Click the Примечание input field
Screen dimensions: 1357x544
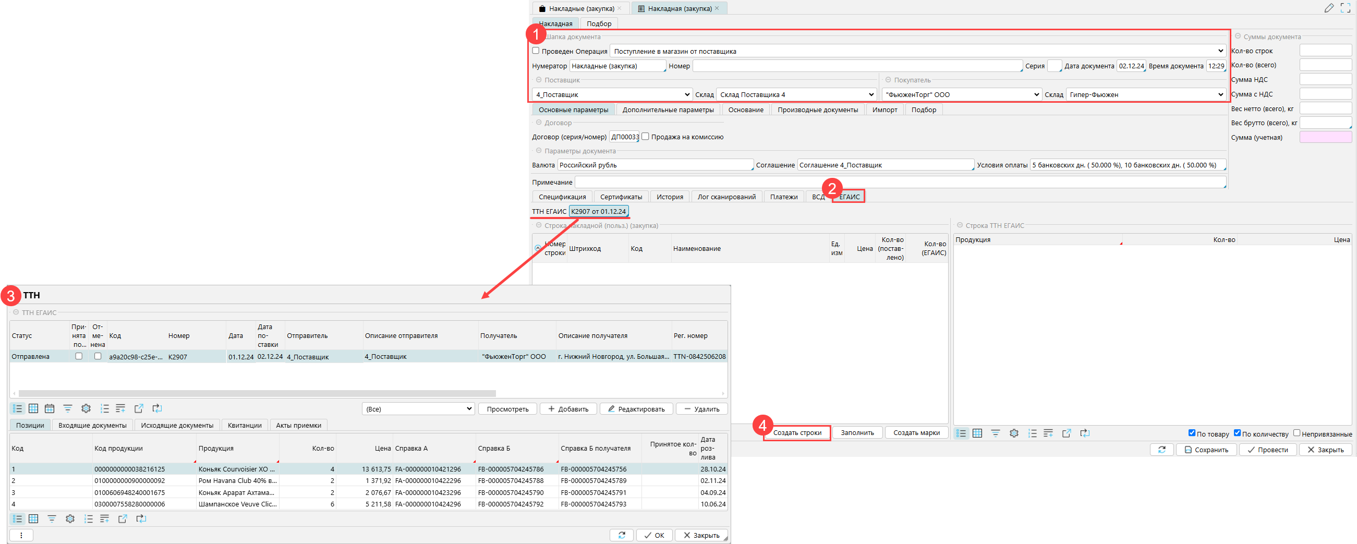pyautogui.click(x=899, y=182)
